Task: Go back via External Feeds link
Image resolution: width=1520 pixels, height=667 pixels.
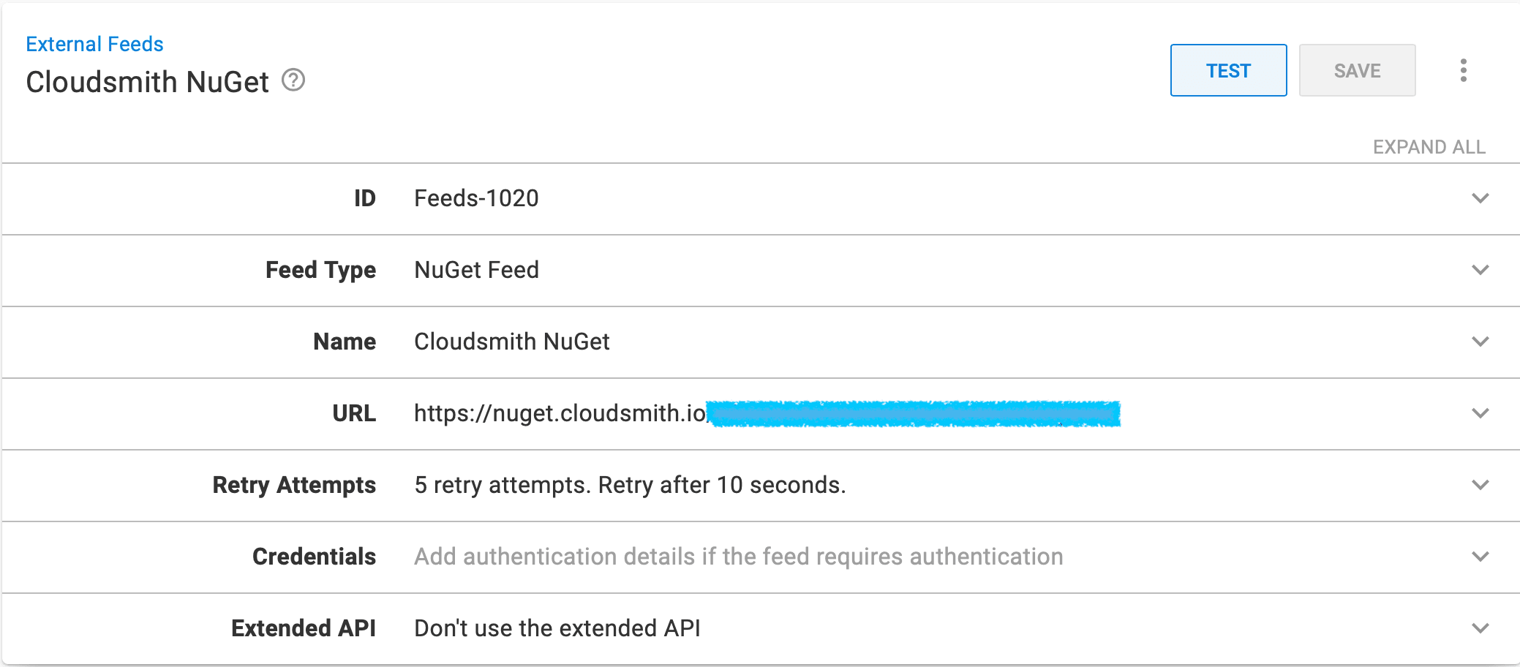Action: click(94, 44)
